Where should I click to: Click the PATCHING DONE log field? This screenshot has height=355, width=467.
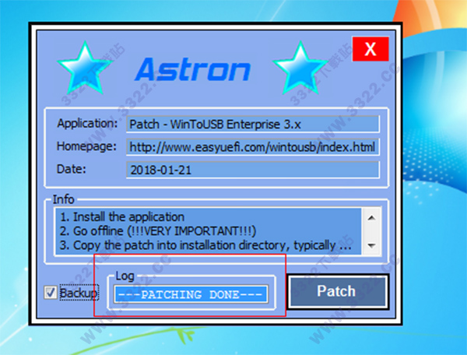click(191, 294)
